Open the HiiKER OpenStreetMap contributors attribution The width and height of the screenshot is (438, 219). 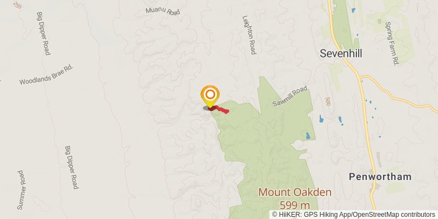point(354,214)
